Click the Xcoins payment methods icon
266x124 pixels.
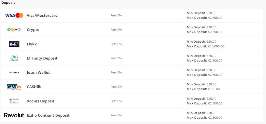click(14, 101)
